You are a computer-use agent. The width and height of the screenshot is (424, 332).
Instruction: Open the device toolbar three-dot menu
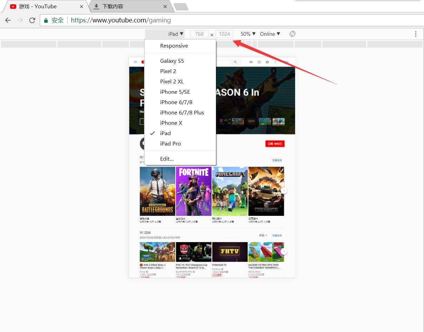tap(415, 34)
